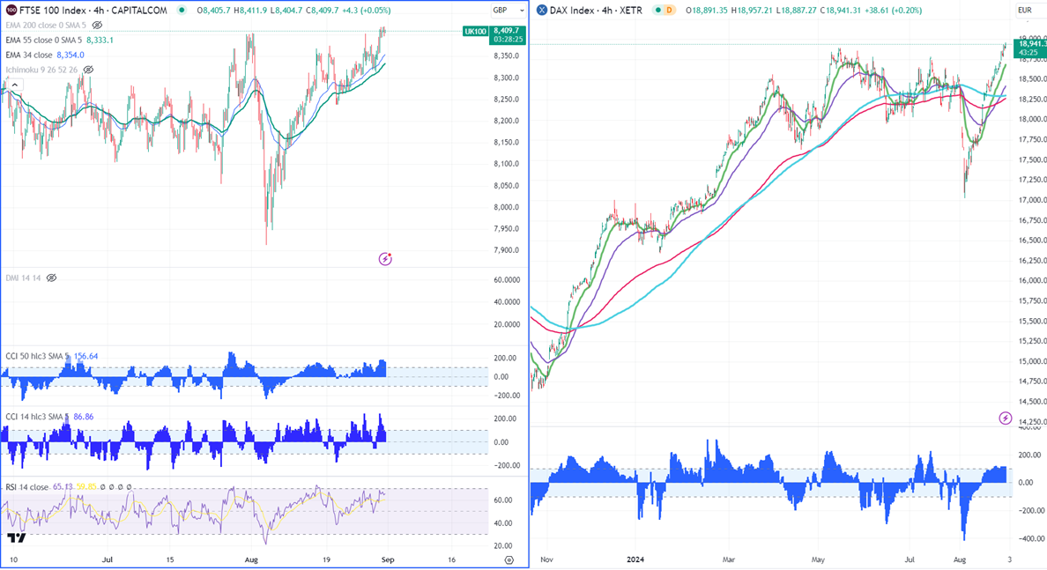Click the FTSE 100 Index 4h CAPITALCOM title
The image size is (1047, 570).
[93, 10]
